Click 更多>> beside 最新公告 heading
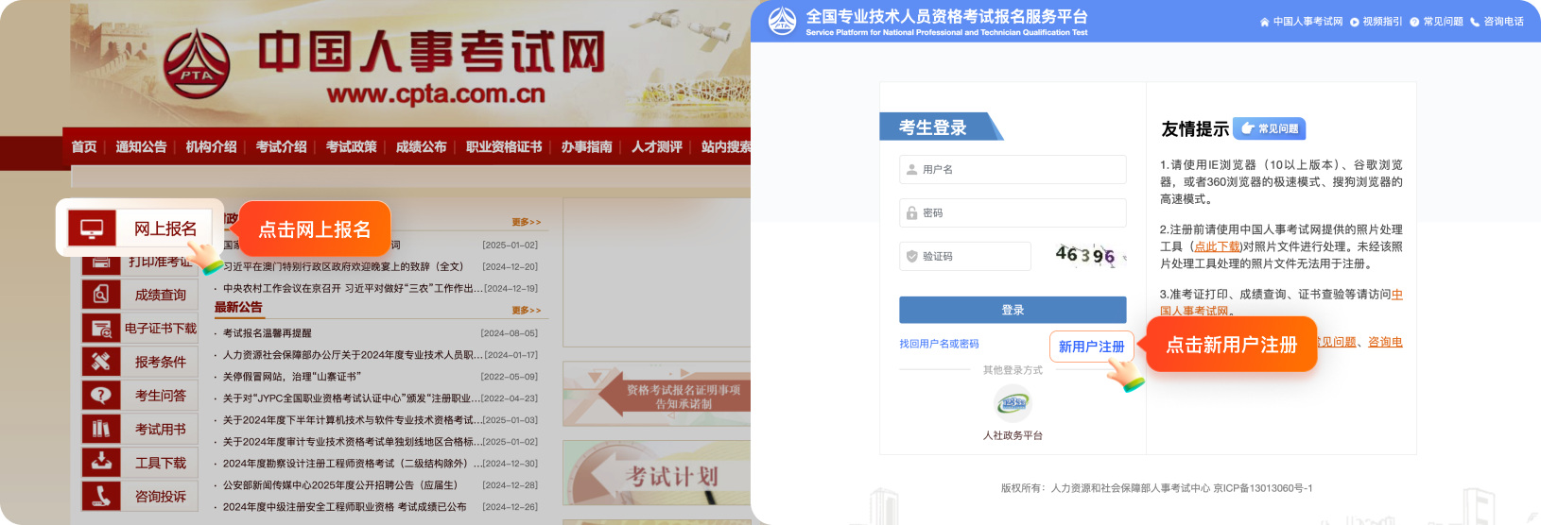Screen dimensions: 1541x525 click(527, 310)
